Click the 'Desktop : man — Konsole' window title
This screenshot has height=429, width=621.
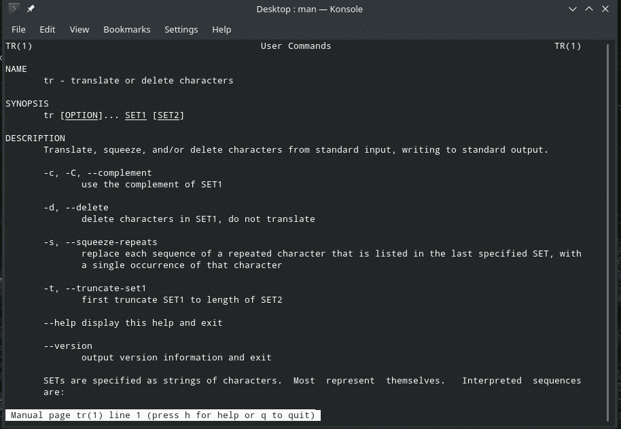tap(309, 9)
